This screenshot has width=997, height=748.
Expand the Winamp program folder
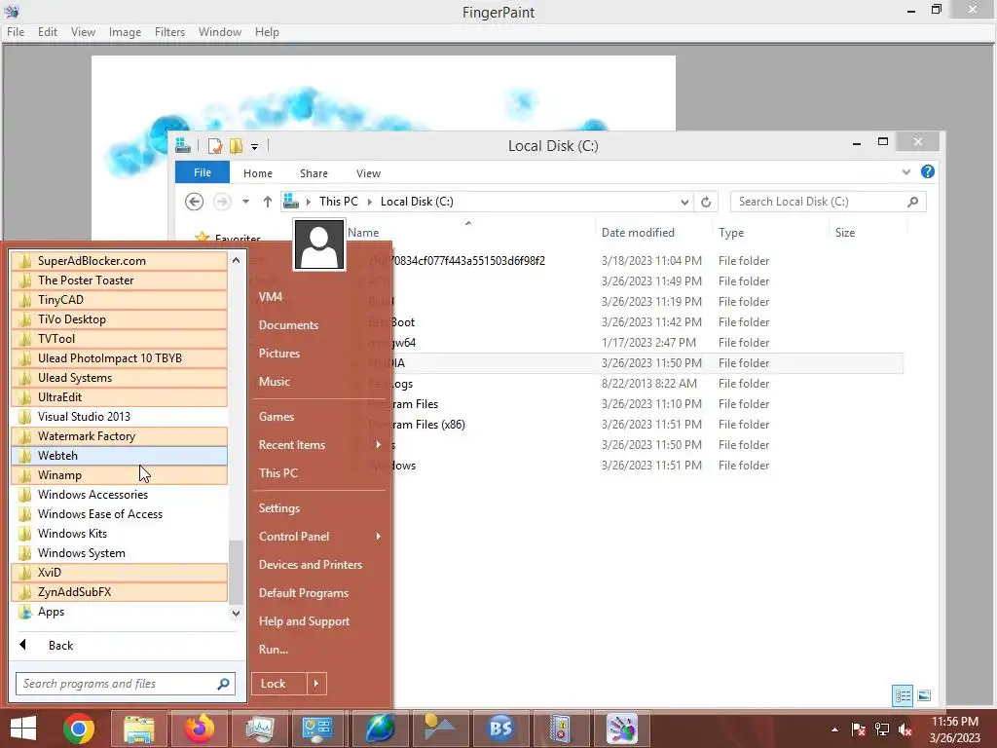[119, 475]
